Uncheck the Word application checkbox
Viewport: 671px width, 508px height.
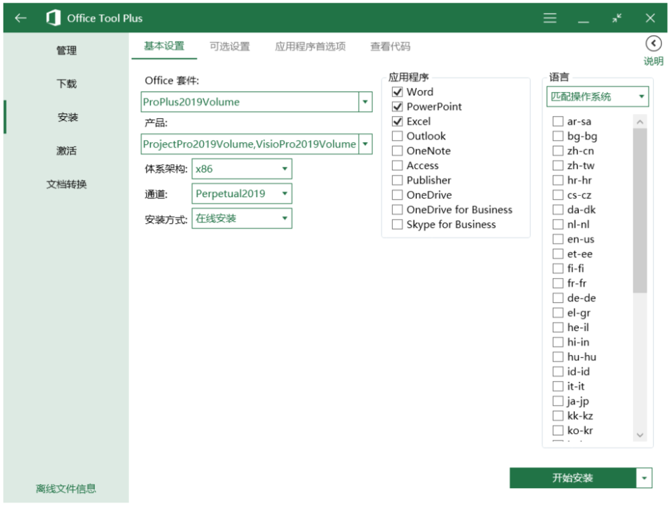coord(397,92)
